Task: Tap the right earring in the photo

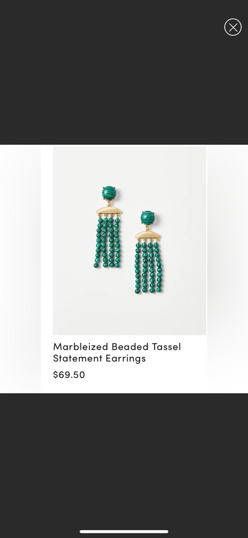Action: [149, 252]
